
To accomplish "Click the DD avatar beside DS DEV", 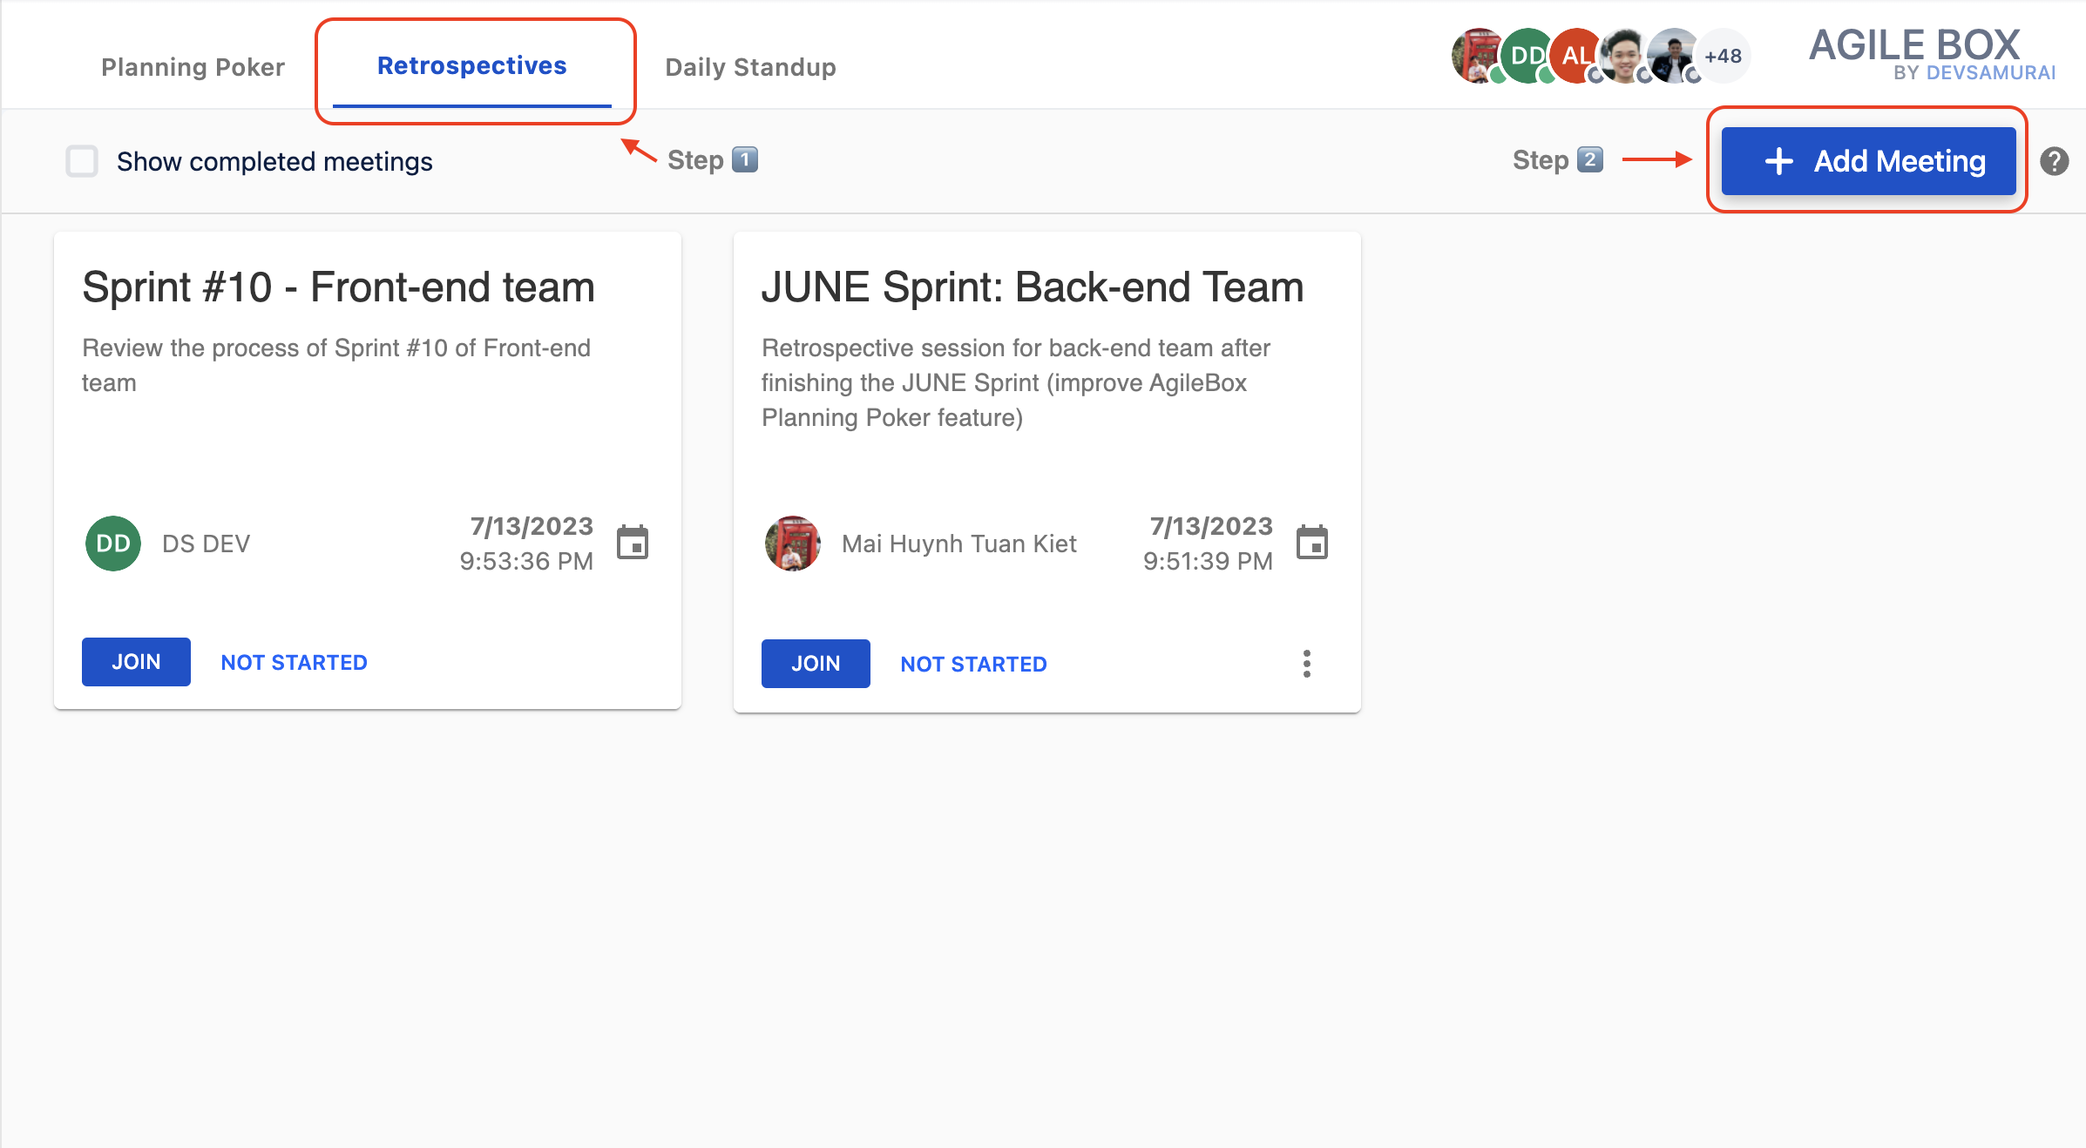I will 113,544.
